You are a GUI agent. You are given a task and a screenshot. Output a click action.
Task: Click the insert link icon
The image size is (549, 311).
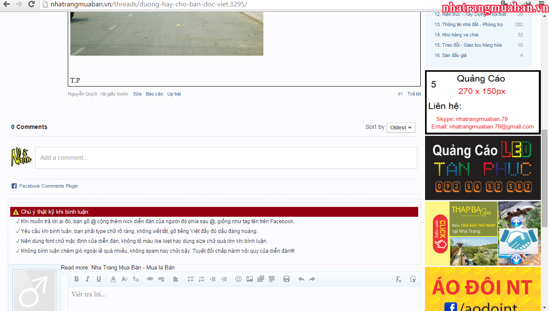(x=150, y=279)
